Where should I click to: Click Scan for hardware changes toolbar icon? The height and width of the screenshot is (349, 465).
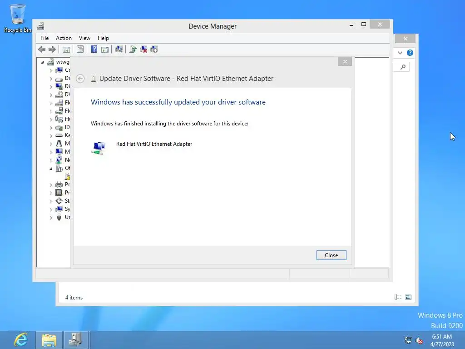[119, 49]
